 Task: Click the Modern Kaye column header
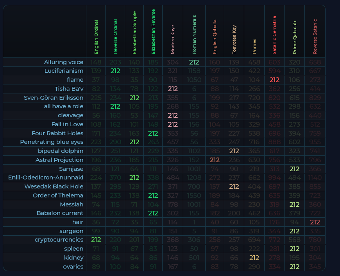[x=173, y=39]
